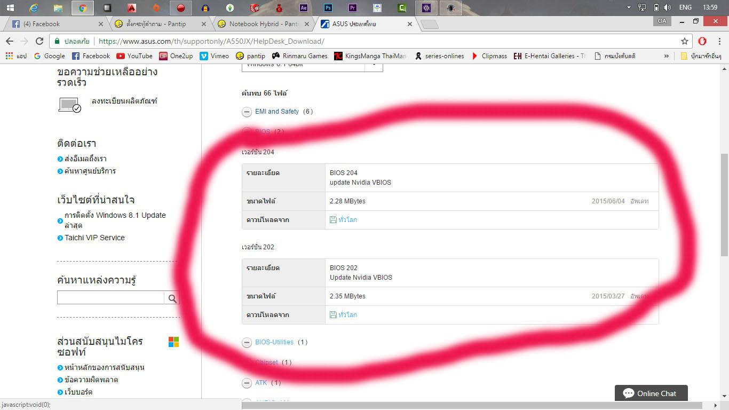The image size is (729, 410).
Task: Click the ส่งอีเมลถึงเรา link
Action: pos(85,159)
